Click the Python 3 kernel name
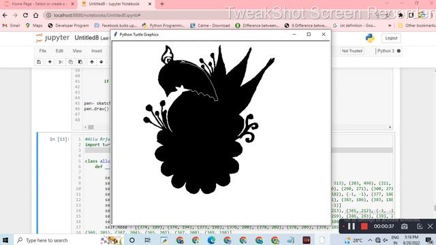Image resolution: width=436 pixels, height=245 pixels. point(386,51)
